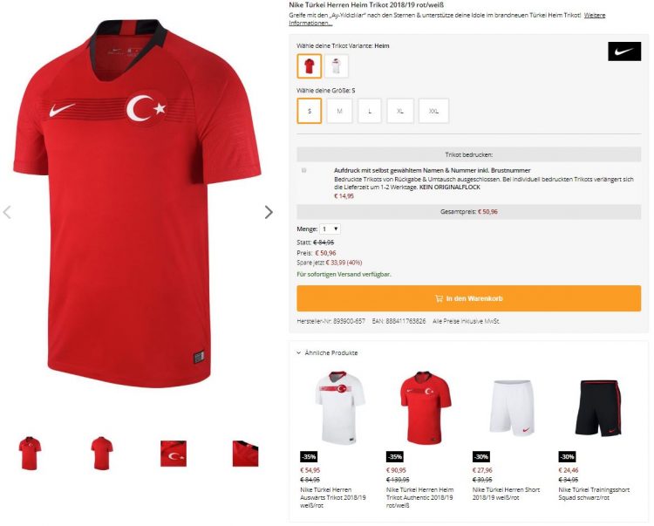Open the Heim Trikot Authentic product link
The height and width of the screenshot is (526, 654).
(x=420, y=497)
